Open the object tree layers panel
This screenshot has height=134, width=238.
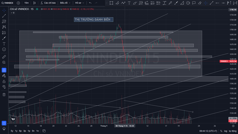[4, 129]
